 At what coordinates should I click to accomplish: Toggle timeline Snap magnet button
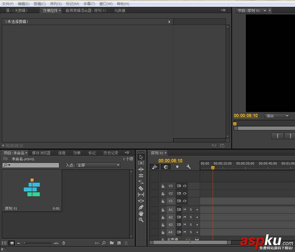166,167
